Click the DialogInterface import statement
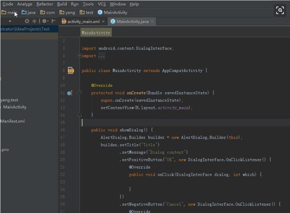 click(x=128, y=48)
